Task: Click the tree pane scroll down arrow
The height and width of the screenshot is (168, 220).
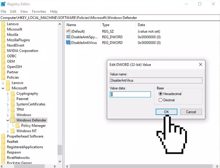Action: click(60, 161)
